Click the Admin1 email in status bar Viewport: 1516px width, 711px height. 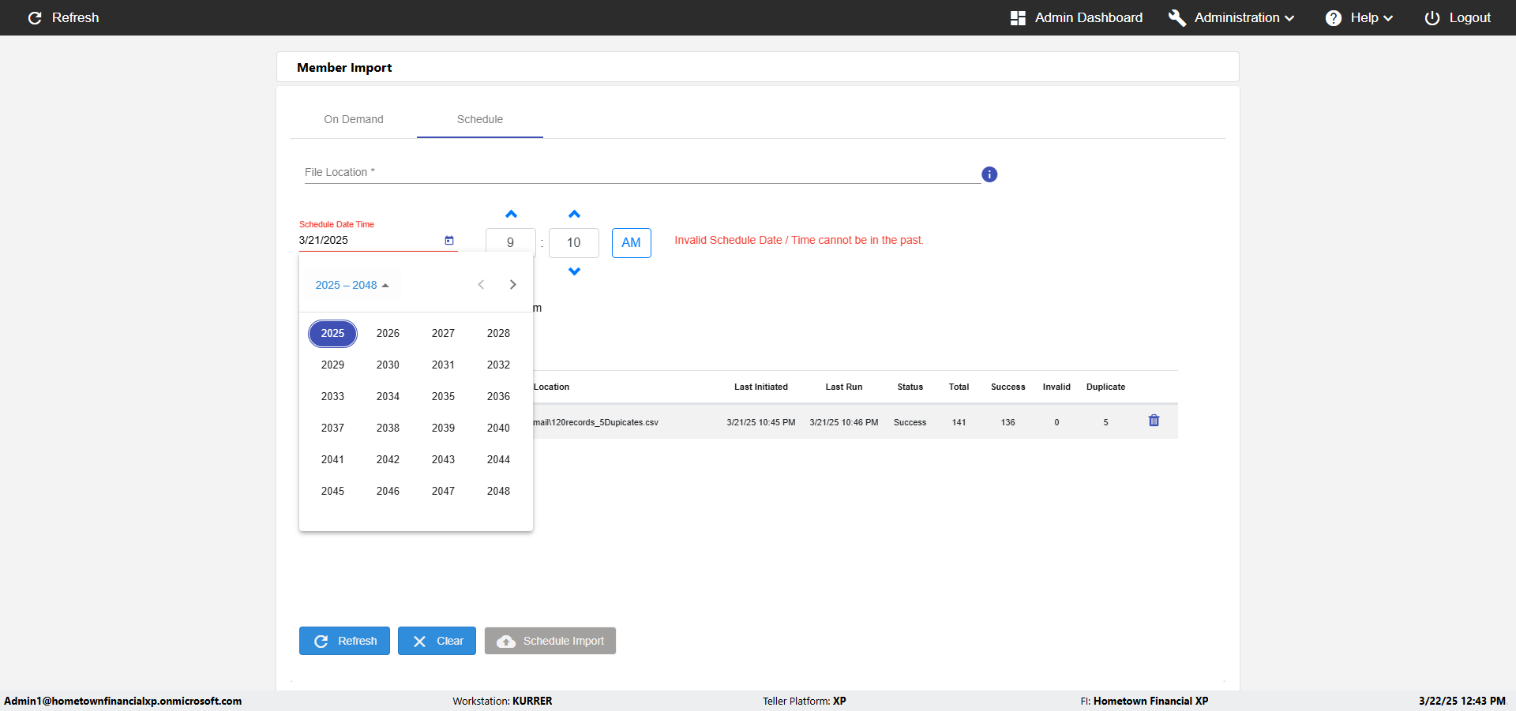point(123,701)
